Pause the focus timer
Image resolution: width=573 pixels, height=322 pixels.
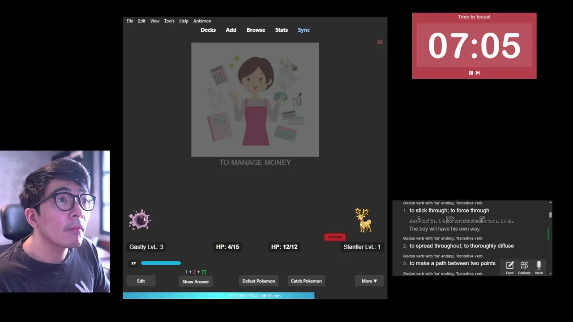(470, 72)
